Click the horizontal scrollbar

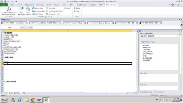(106, 93)
